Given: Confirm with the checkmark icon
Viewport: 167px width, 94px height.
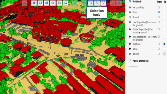Looking at the screenshot, I should (x=112, y=3).
